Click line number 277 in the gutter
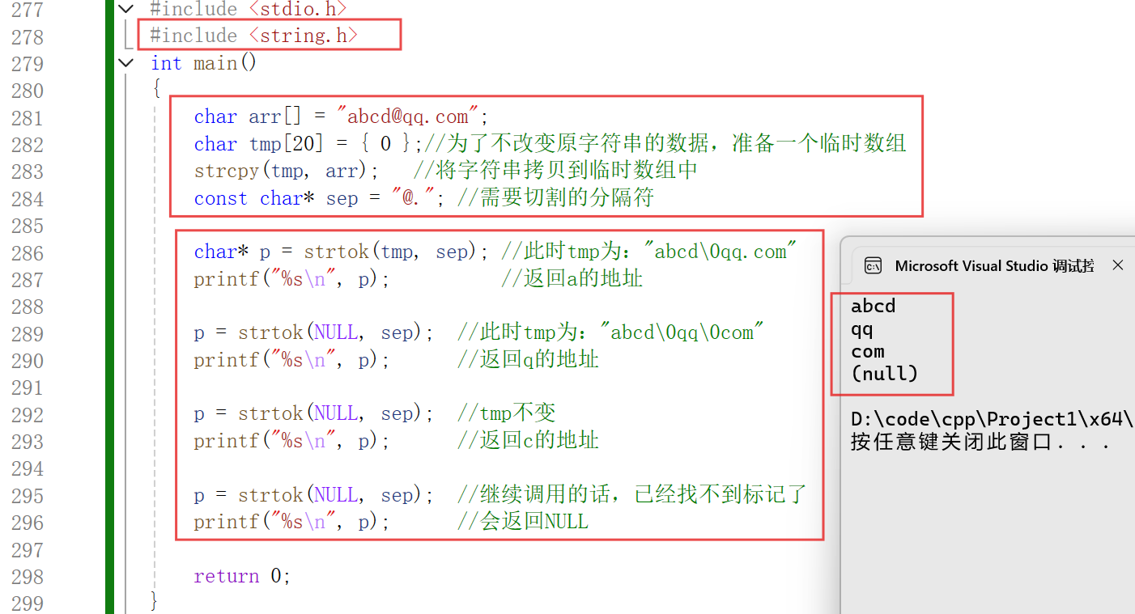 click(27, 10)
